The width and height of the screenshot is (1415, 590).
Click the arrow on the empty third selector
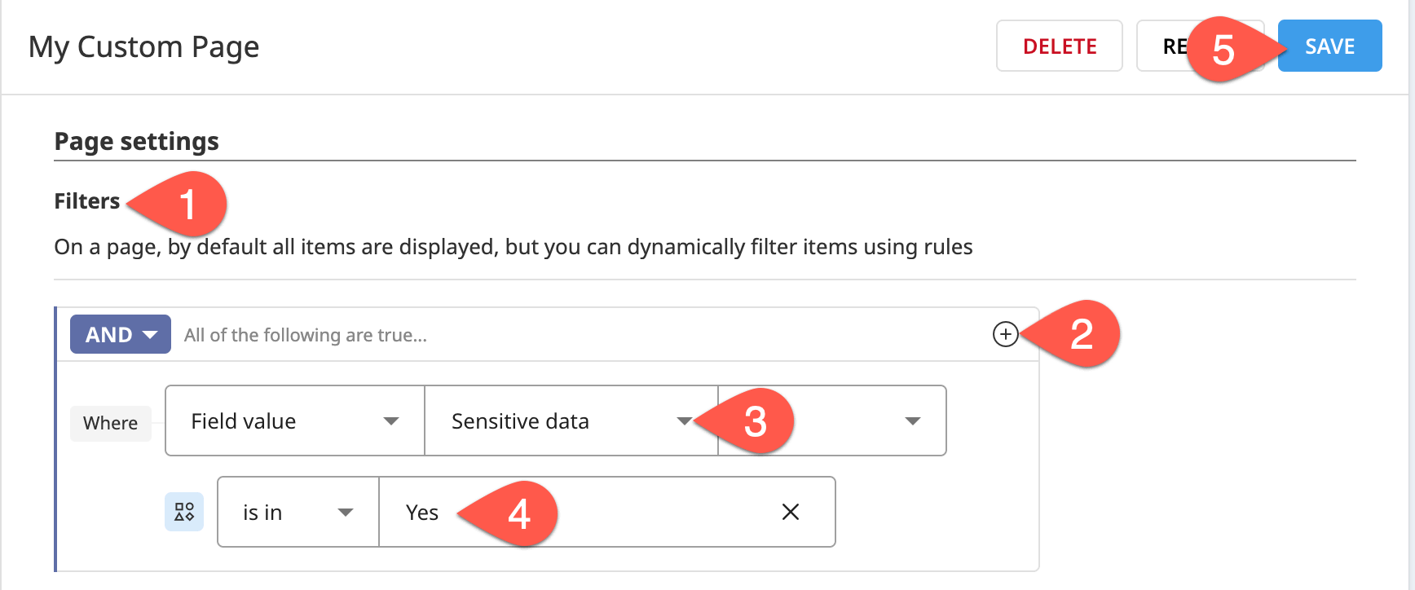pyautogui.click(x=913, y=421)
